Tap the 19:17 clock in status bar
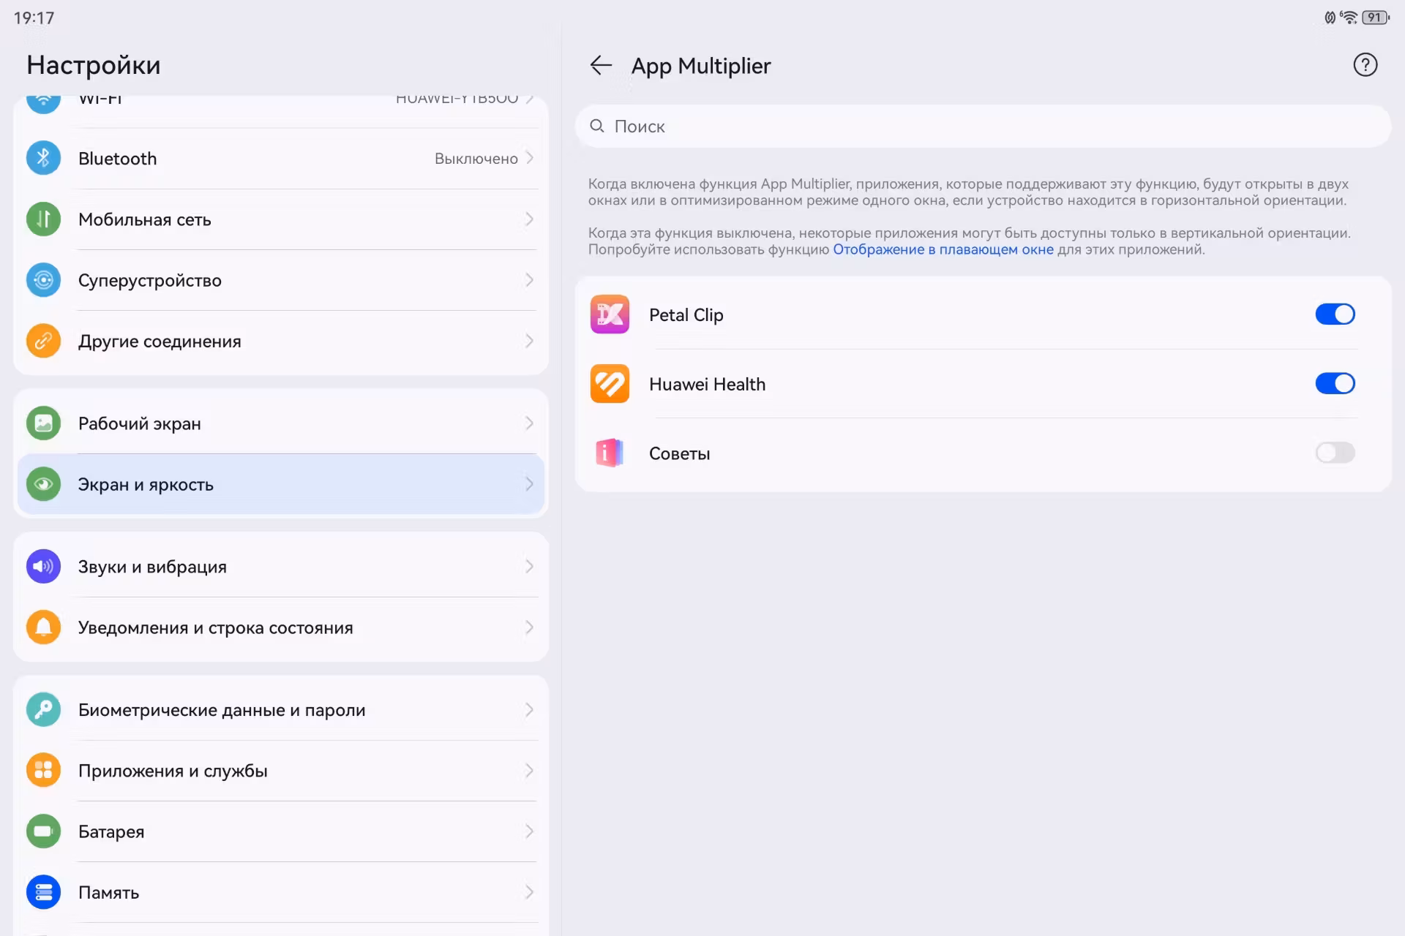1405x936 pixels. 34,18
